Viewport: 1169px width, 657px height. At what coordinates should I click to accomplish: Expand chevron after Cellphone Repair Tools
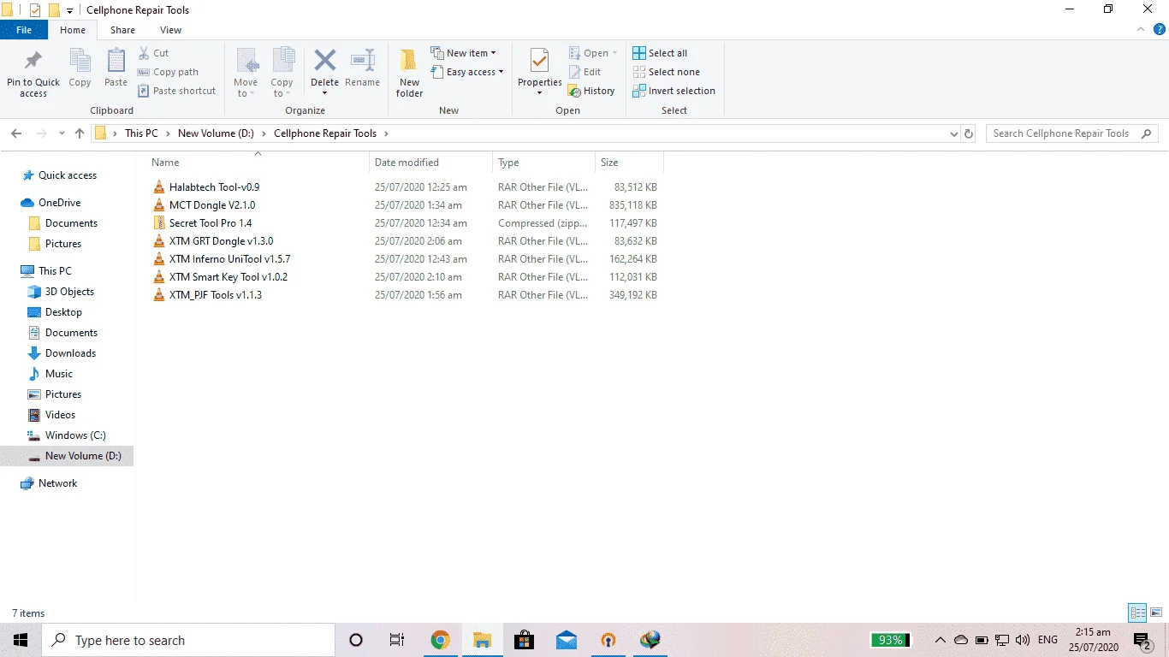point(386,133)
